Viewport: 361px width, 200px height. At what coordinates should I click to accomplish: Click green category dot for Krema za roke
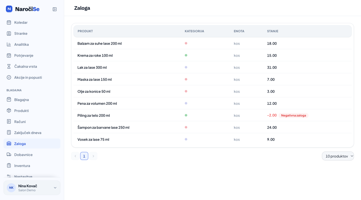point(186,55)
